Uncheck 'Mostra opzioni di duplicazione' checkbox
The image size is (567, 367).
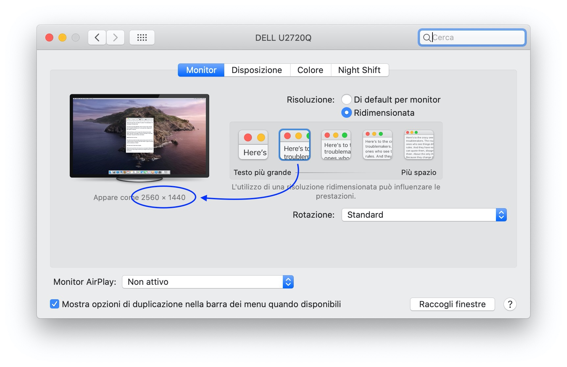click(55, 304)
